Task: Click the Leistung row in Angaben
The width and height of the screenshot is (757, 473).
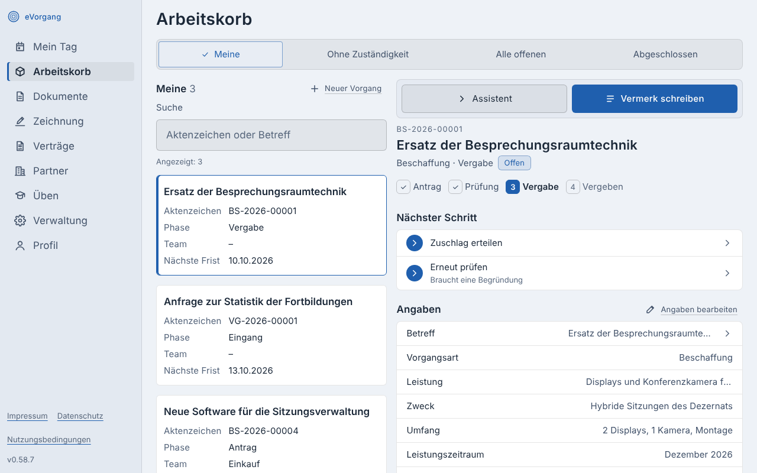Action: pos(570,382)
